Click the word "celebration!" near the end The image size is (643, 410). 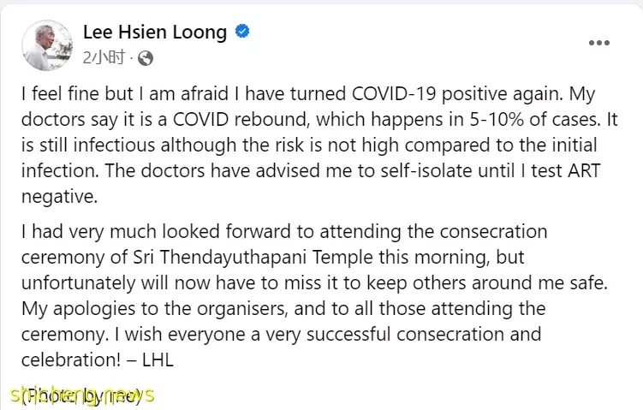[x=71, y=360]
